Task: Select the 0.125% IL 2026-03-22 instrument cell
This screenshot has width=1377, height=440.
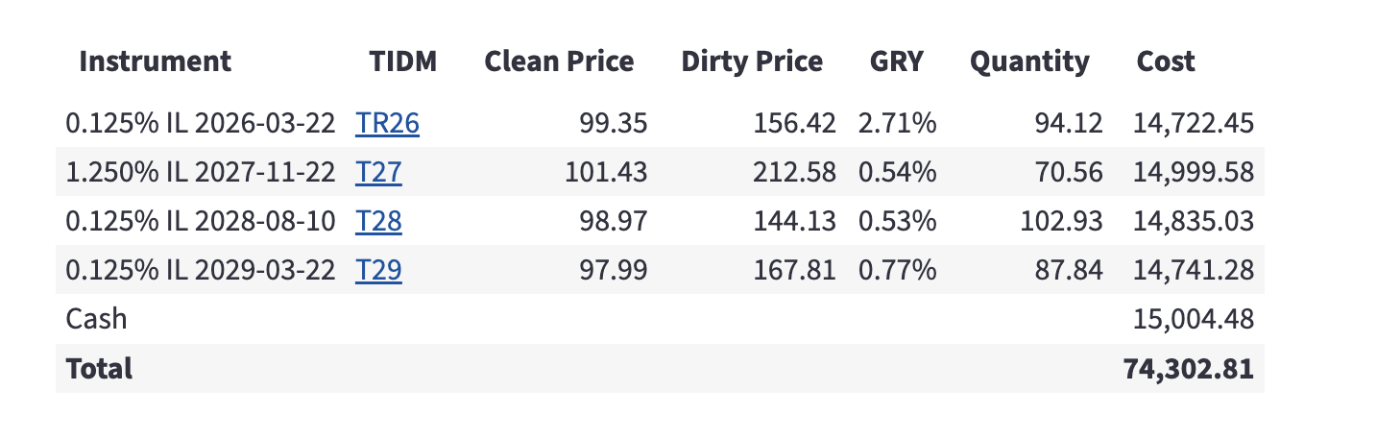Action: tap(200, 123)
